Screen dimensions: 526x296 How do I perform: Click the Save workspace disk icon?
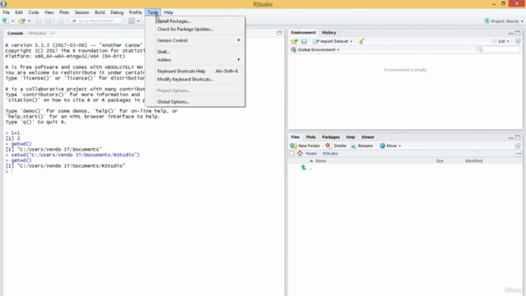point(304,41)
